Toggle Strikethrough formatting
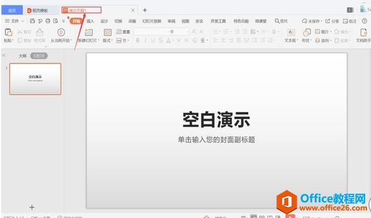This screenshot has height=218, width=371. (161, 40)
